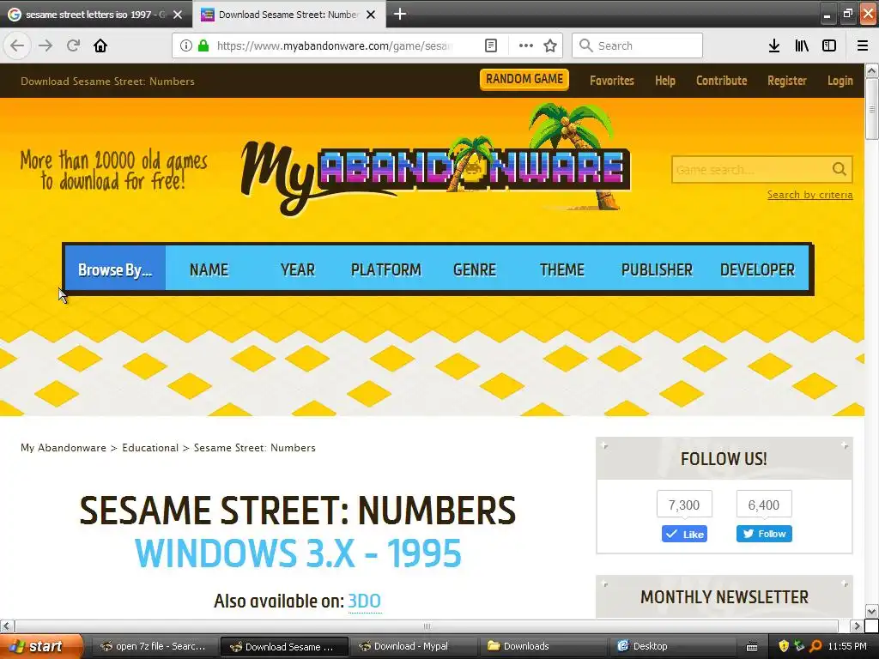Open Contribute in site header
This screenshot has width=879, height=659.
pyautogui.click(x=721, y=81)
